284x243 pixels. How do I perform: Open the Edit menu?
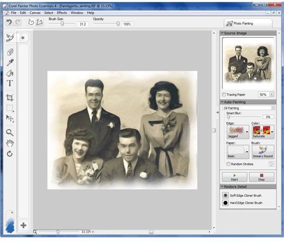pos(23,13)
